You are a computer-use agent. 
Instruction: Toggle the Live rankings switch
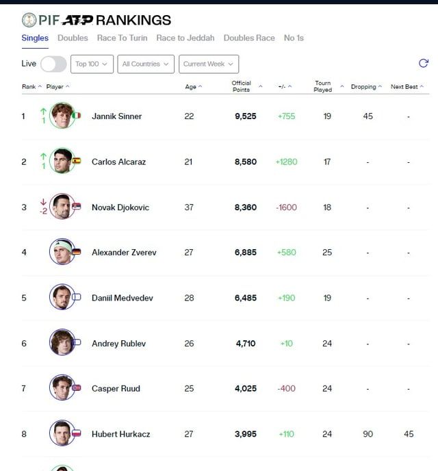[53, 64]
